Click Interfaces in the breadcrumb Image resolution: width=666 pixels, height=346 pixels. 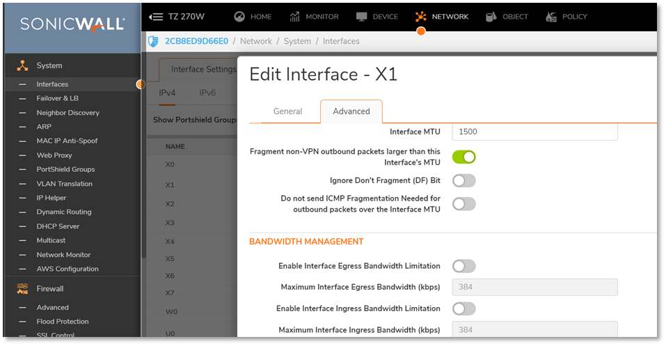(x=341, y=41)
